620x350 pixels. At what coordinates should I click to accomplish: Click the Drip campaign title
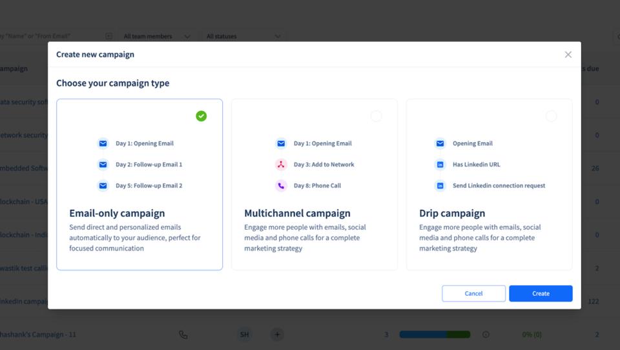click(452, 213)
